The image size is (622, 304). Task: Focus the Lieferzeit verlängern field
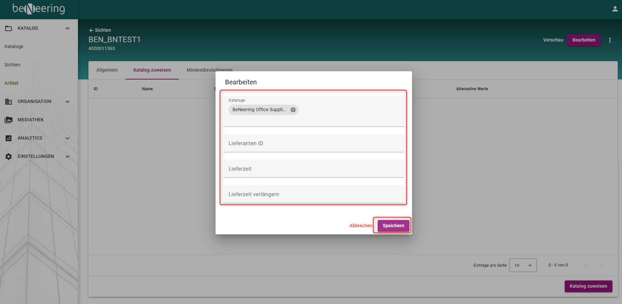coord(313,194)
